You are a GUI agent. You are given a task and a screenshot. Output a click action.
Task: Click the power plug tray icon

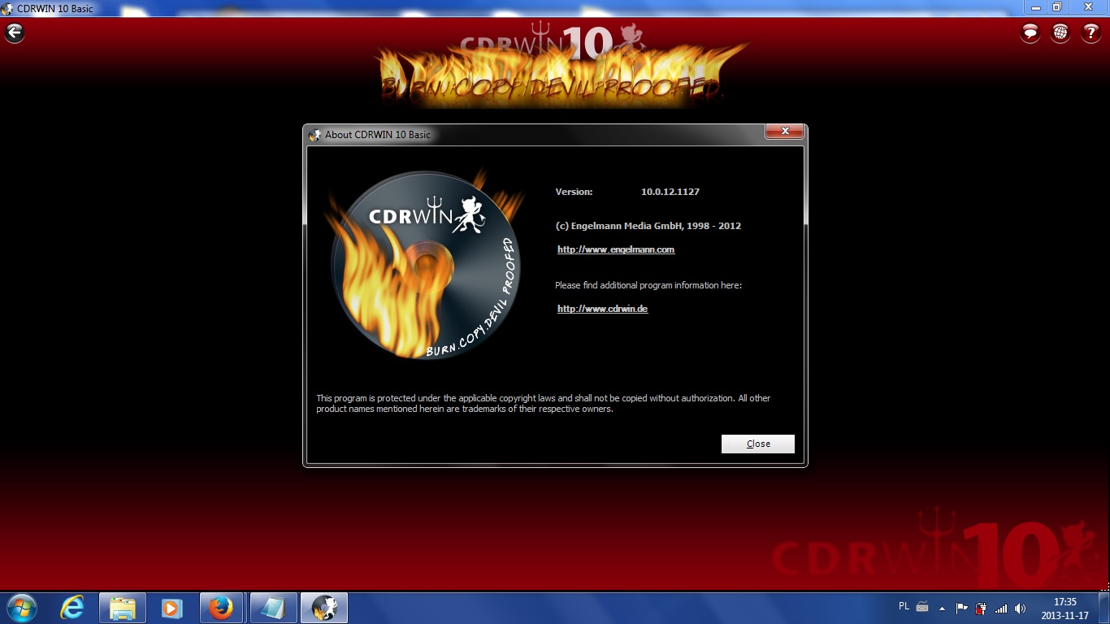tap(981, 608)
